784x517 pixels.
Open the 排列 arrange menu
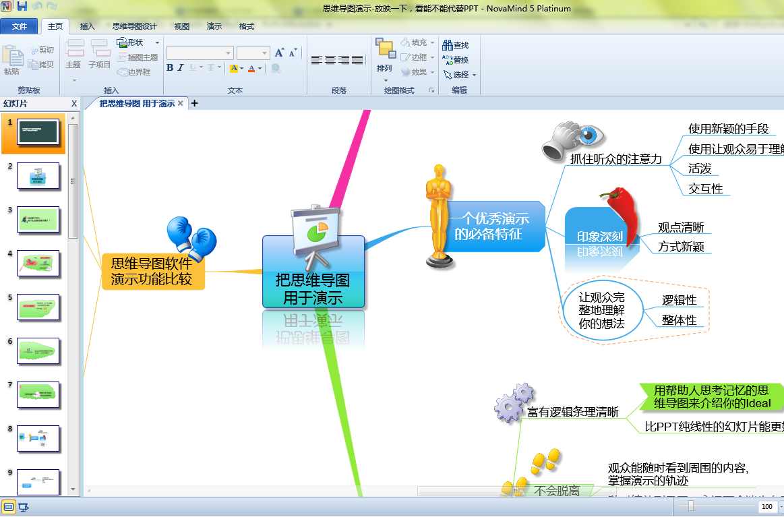(x=385, y=59)
